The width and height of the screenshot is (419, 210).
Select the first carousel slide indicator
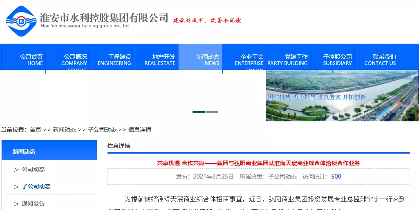point(199,112)
